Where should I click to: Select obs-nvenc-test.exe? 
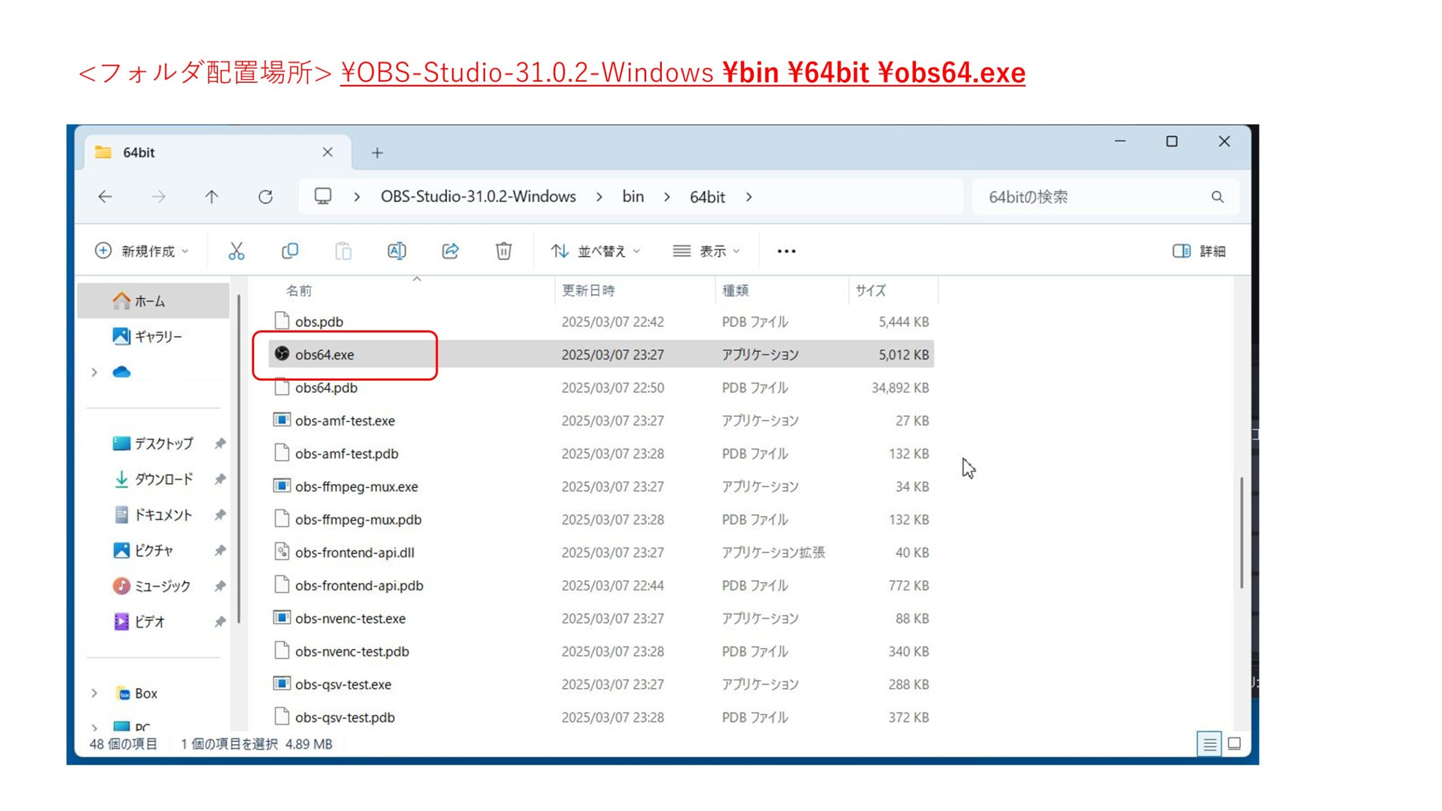(x=601, y=618)
